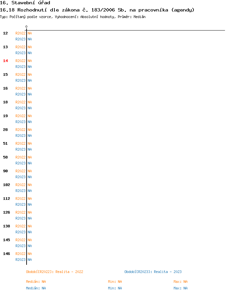Select the blue NA value for row 18
This screenshot has height=294, width=246.
[x=30, y=108]
